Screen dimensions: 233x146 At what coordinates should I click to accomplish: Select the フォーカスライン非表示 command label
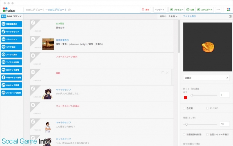pos(68,106)
